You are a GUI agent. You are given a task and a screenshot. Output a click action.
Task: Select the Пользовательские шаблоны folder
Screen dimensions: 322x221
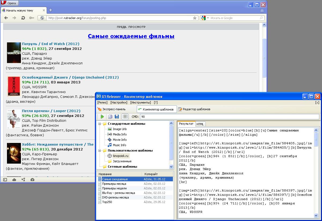click(130, 150)
